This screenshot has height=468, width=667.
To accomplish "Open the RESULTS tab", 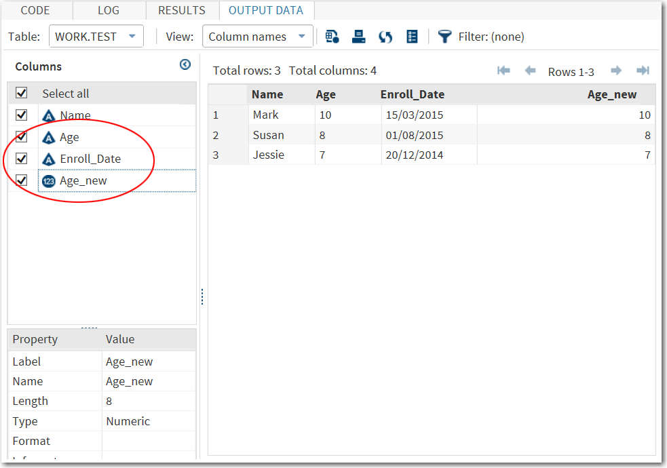I will pos(181,10).
